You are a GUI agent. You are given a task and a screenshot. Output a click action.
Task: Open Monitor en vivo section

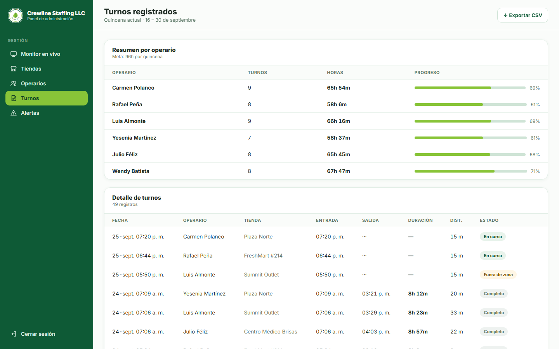[x=47, y=54]
